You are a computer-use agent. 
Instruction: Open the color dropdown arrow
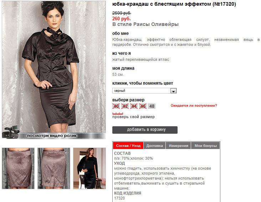coord(173,91)
